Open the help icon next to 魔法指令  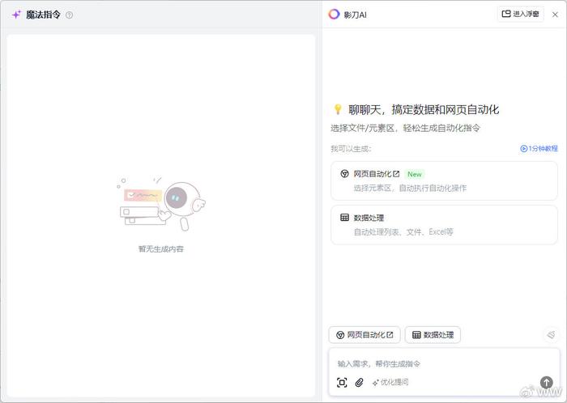pyautogui.click(x=69, y=15)
